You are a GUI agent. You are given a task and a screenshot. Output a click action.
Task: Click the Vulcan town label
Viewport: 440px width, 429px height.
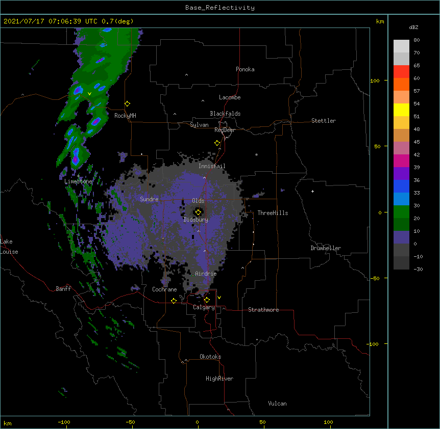[277, 404]
